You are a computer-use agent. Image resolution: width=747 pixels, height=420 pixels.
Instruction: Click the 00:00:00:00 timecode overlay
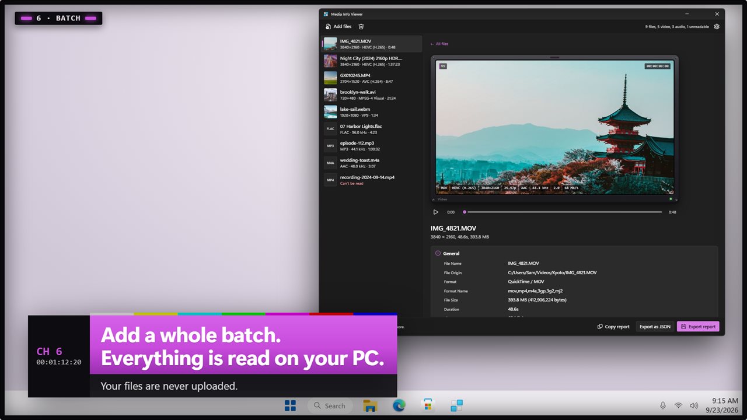pyautogui.click(x=657, y=66)
